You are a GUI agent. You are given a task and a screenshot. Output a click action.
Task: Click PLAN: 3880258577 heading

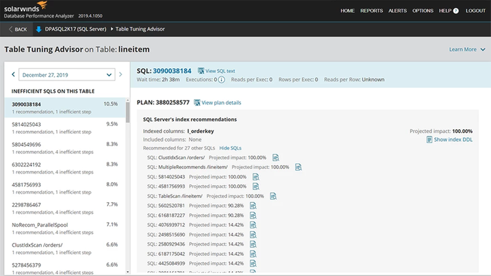pos(163,102)
